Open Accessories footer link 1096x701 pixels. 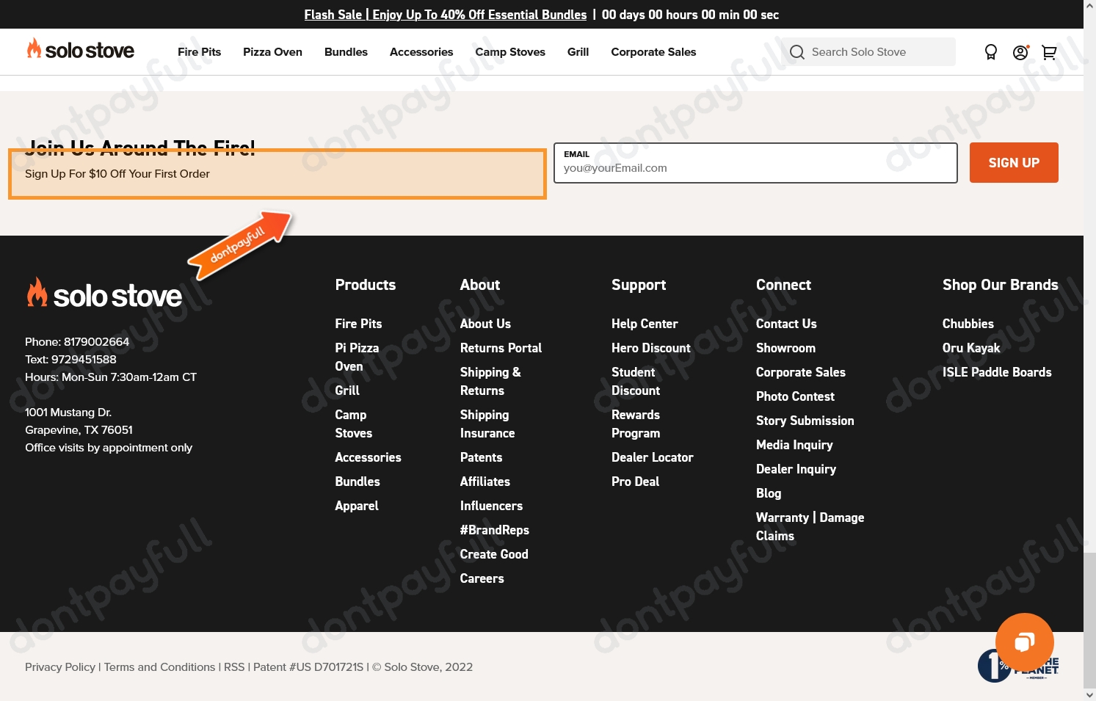coord(368,457)
